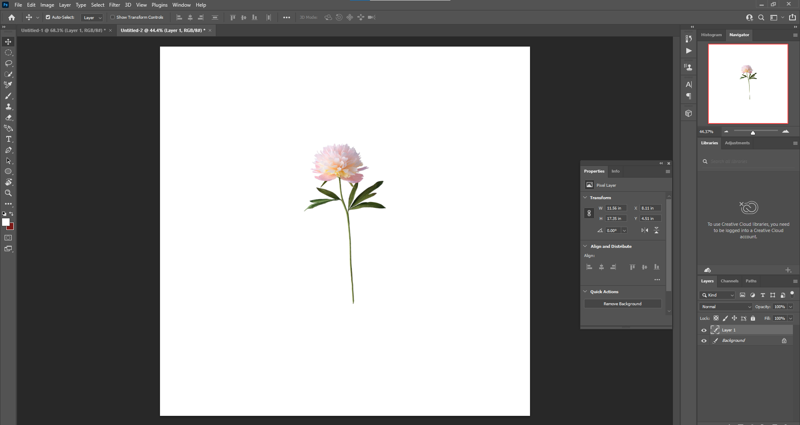The width and height of the screenshot is (800, 425).
Task: Click the link width height icon
Action: [589, 213]
